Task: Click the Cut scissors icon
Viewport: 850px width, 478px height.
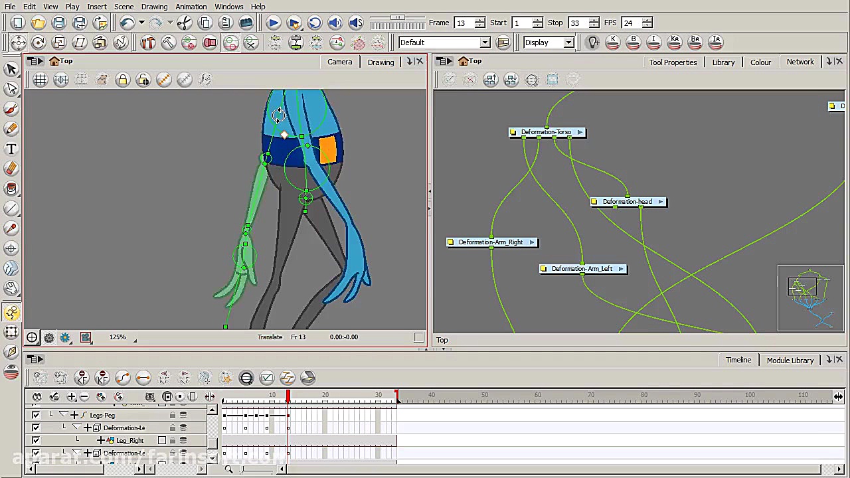Action: pos(184,23)
